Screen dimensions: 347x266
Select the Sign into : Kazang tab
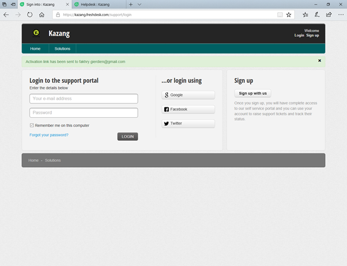click(x=40, y=5)
